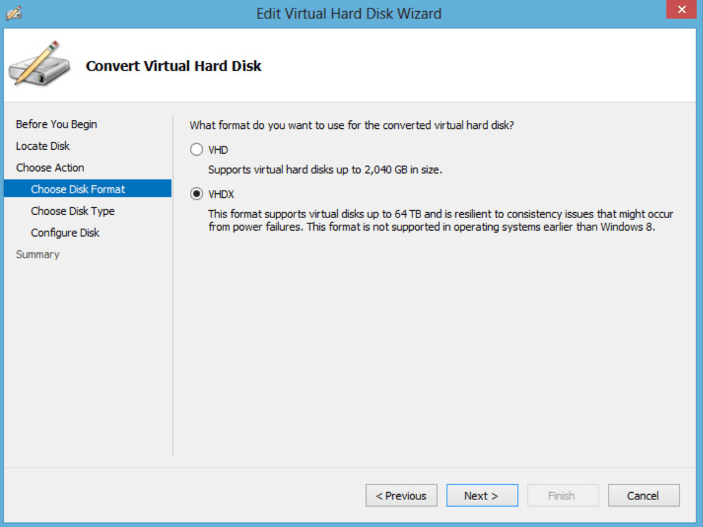The height and width of the screenshot is (527, 703).
Task: Select the VHDX format radio button
Action: coord(196,194)
